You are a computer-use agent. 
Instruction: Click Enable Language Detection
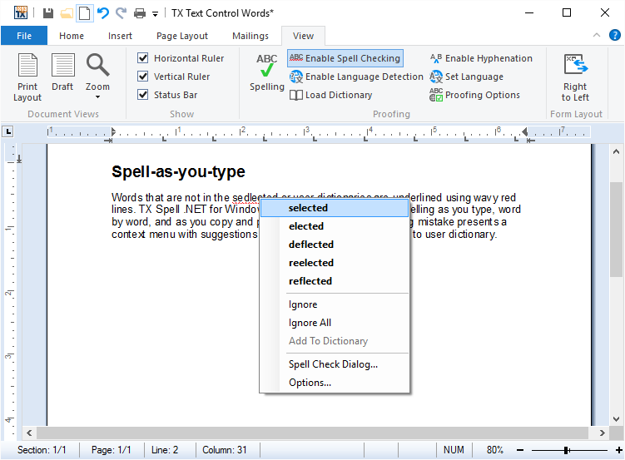coord(356,77)
